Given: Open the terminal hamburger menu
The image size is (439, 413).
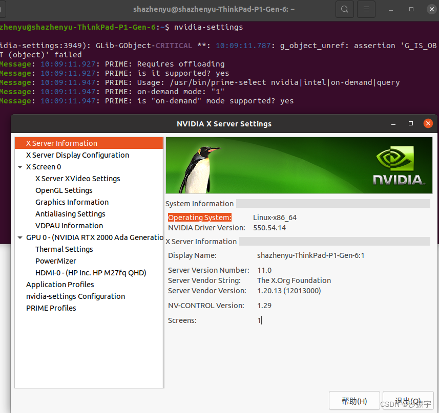Looking at the screenshot, I should pyautogui.click(x=366, y=9).
